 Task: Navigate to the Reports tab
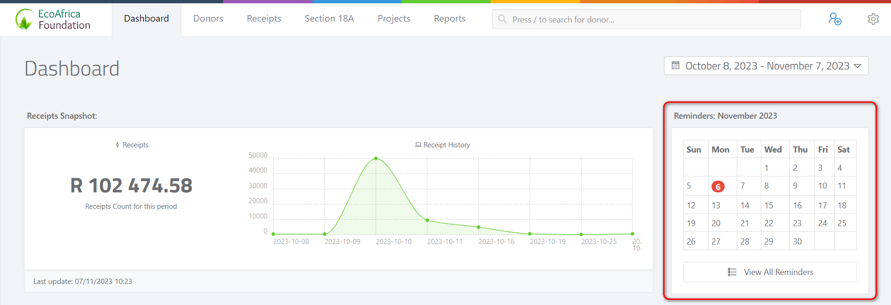[x=449, y=19]
